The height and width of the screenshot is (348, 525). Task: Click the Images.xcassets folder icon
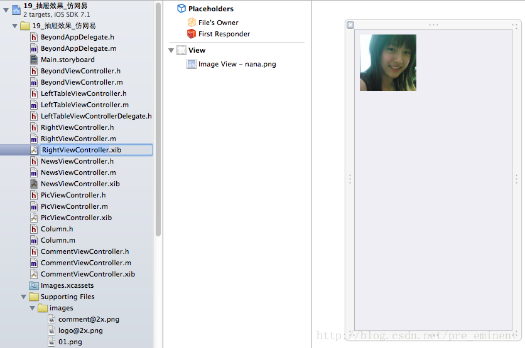pos(34,285)
